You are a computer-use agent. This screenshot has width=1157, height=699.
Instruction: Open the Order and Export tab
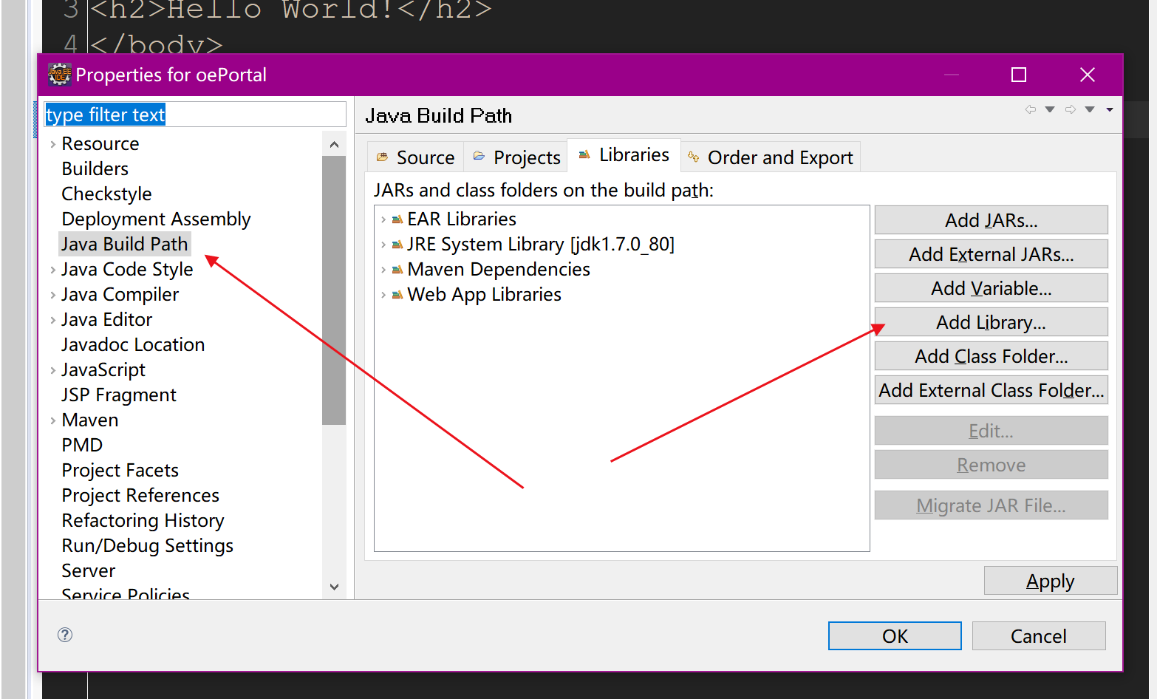point(770,157)
